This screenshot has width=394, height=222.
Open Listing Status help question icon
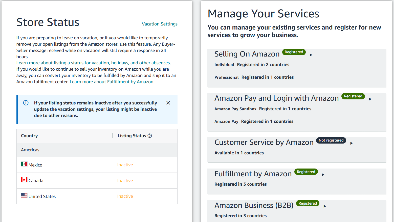(x=150, y=136)
